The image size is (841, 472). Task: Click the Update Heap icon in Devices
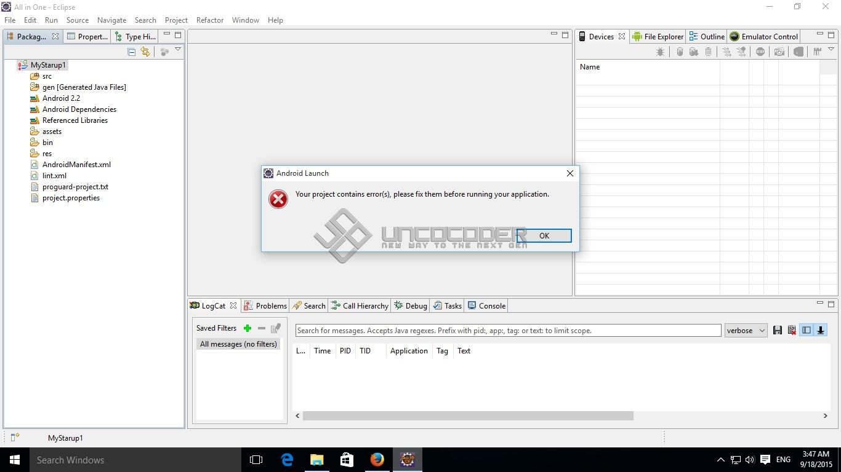680,52
